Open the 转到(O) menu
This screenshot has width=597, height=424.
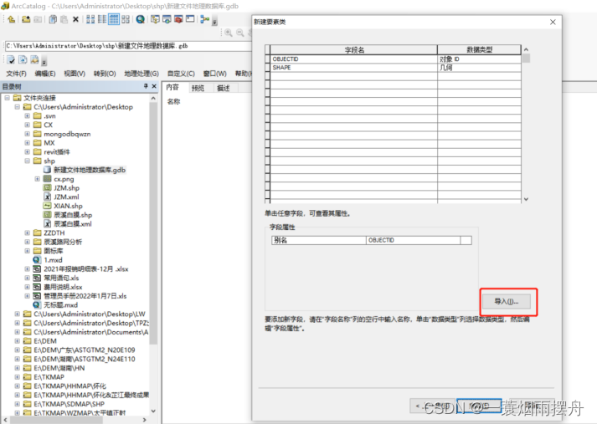[x=105, y=74]
